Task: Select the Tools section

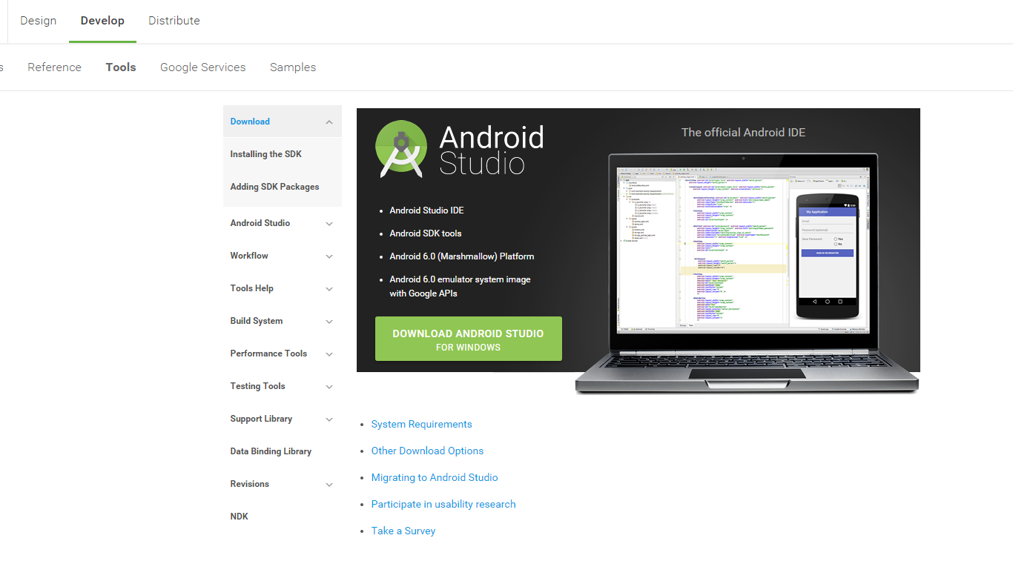Action: 121,67
